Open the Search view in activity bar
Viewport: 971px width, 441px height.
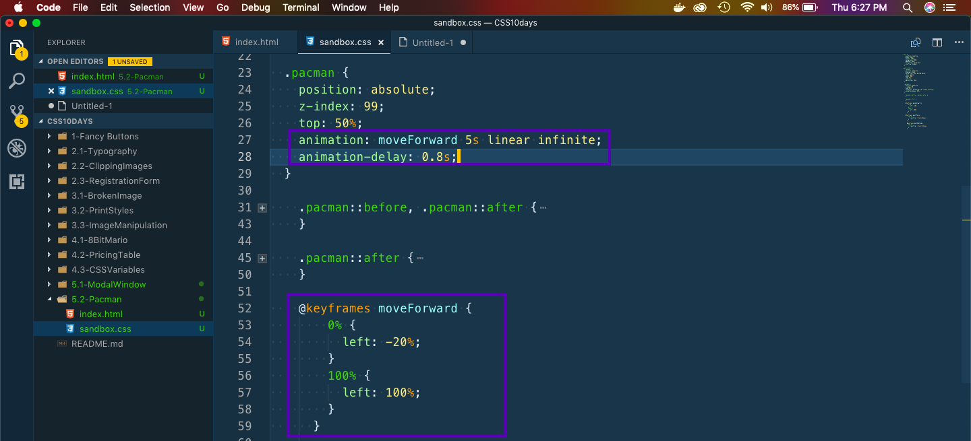tap(17, 81)
